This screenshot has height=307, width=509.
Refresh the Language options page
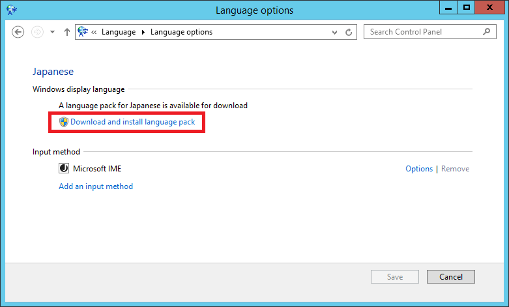point(349,32)
